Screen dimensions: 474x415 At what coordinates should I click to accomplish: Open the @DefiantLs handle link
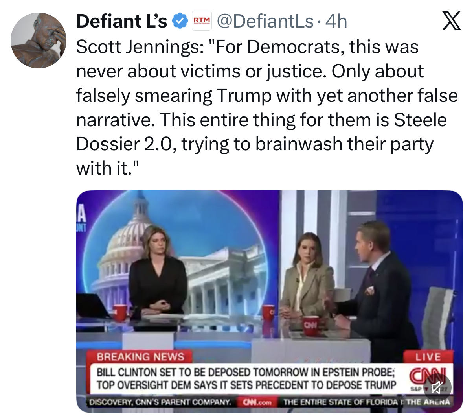coord(265,21)
